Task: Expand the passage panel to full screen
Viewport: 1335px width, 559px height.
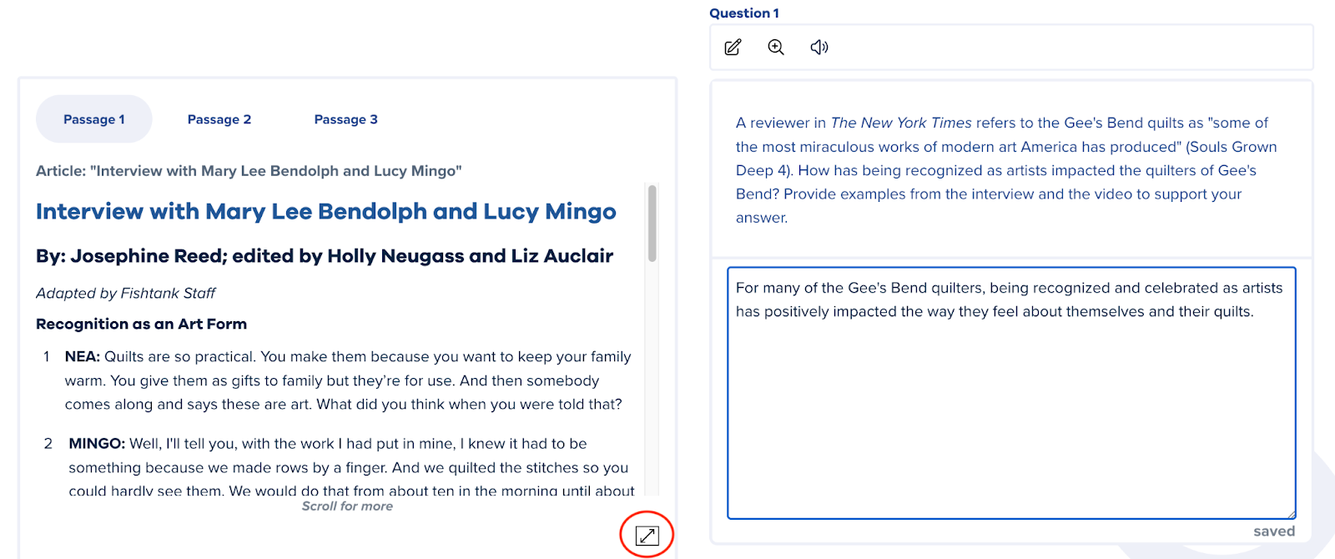Action: [647, 536]
